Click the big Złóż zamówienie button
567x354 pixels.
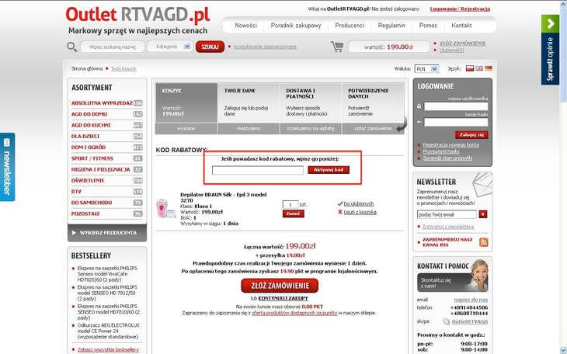[x=280, y=286]
